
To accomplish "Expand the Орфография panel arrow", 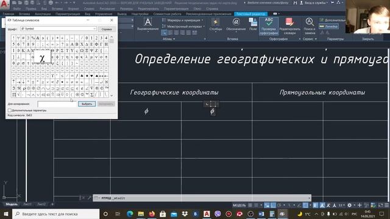I will point(299,39).
